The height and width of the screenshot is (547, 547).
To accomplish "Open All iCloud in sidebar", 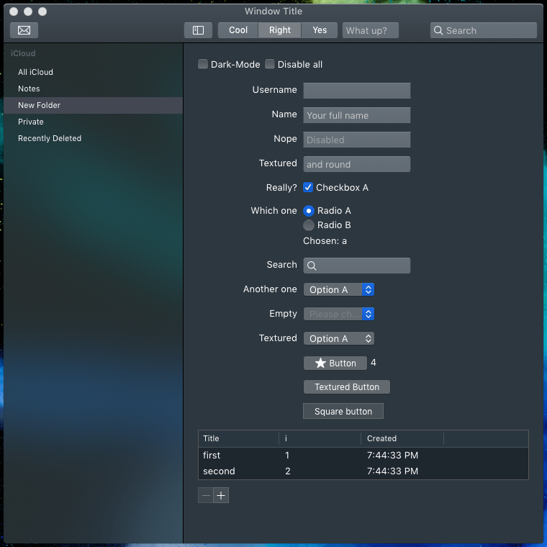I will (93, 72).
